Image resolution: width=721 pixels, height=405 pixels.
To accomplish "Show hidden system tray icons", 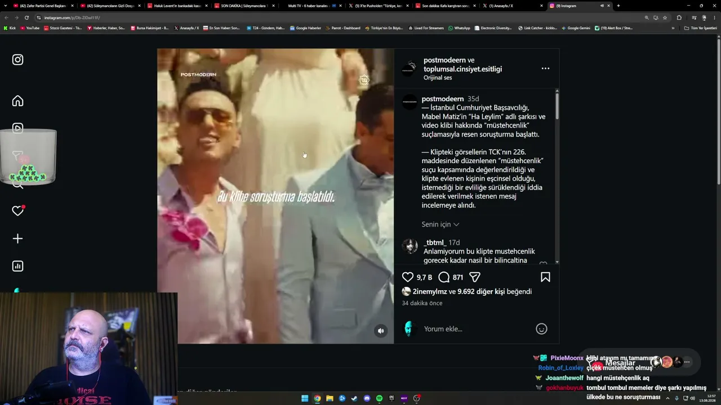I will click(668, 398).
